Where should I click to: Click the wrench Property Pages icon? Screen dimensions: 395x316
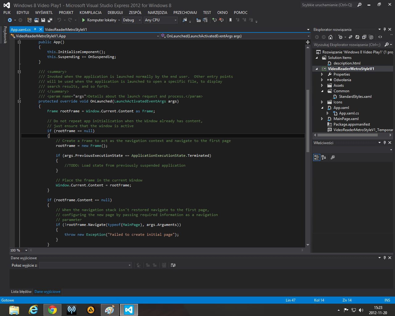tap(333, 157)
